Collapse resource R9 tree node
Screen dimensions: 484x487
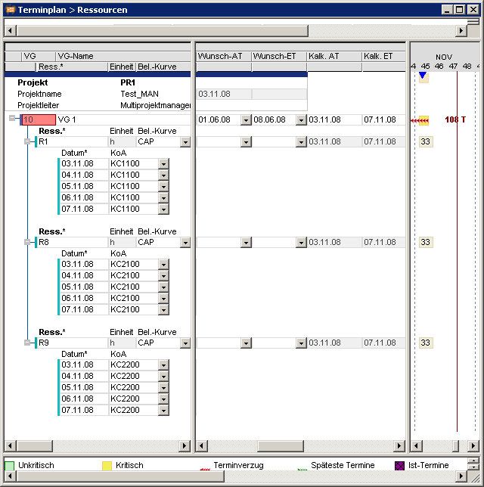27,343
